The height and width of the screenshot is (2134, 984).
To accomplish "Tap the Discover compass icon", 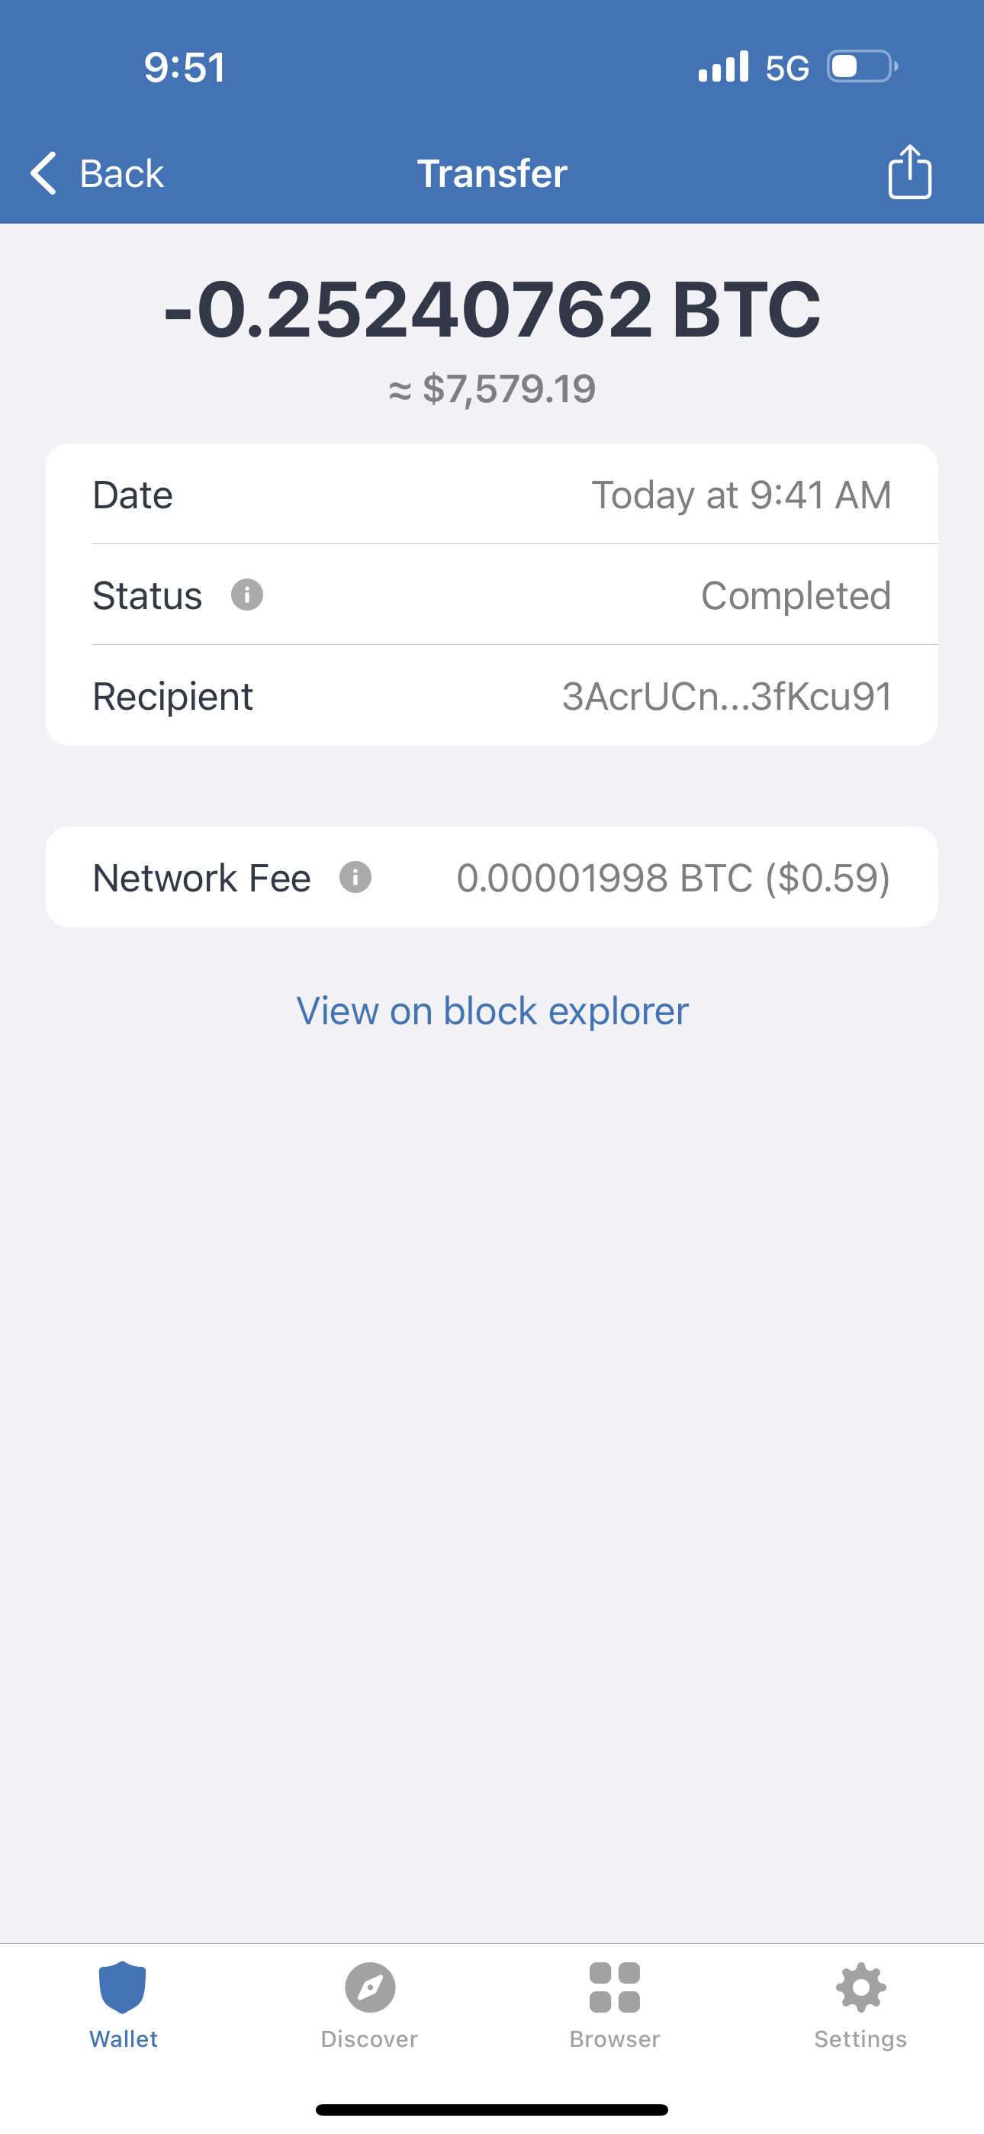I will click(x=369, y=1987).
